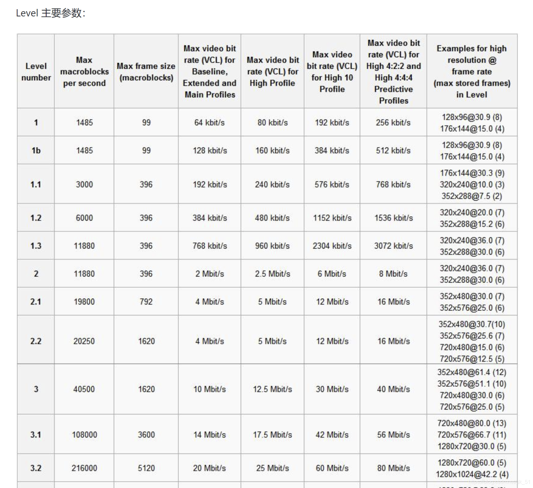Select the '10 Mbit/s' cell
533x488 pixels.
(210, 389)
